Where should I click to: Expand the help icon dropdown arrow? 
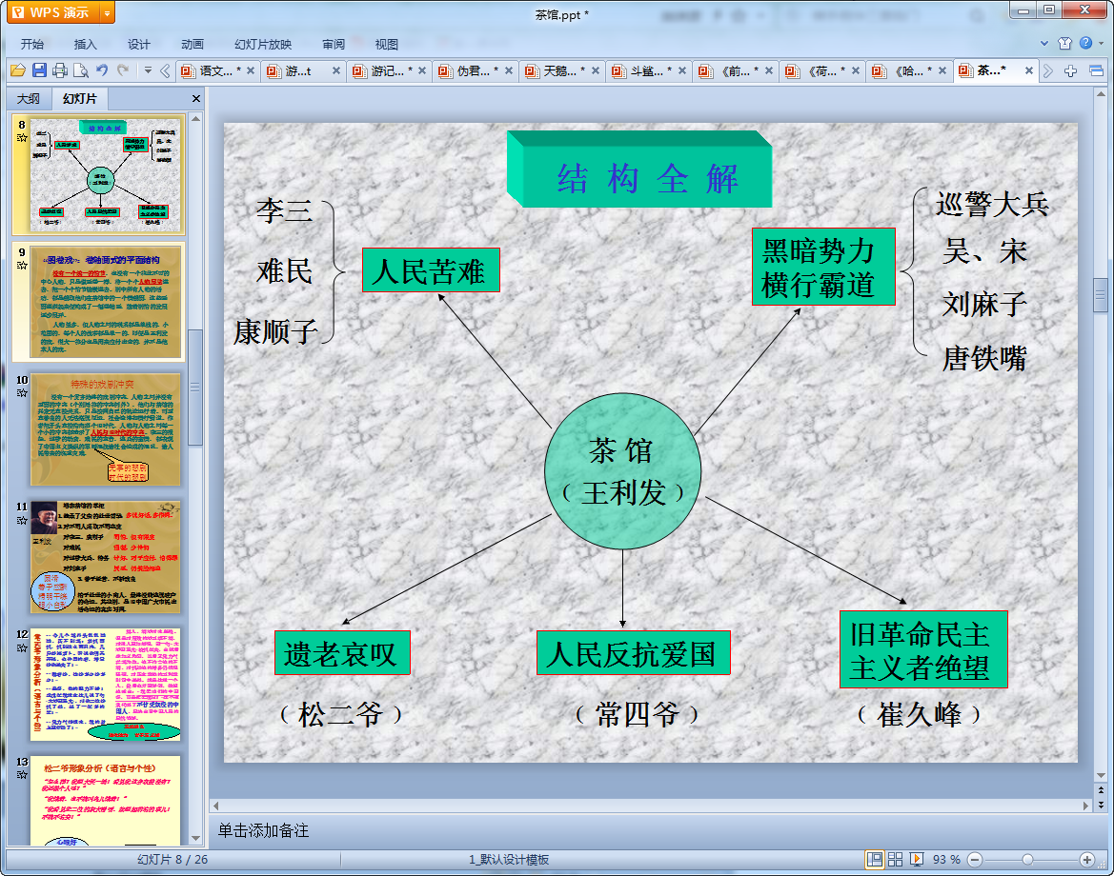(x=1102, y=43)
